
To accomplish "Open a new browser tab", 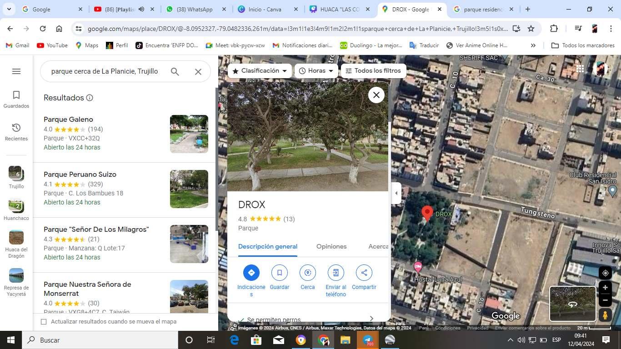I will coord(527,9).
